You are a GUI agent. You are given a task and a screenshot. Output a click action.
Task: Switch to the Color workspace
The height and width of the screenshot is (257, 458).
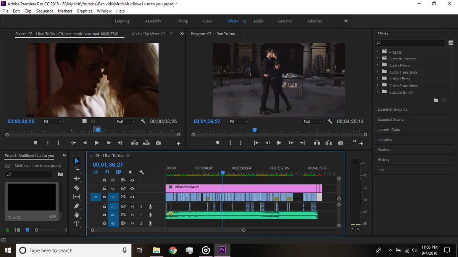pyautogui.click(x=207, y=21)
